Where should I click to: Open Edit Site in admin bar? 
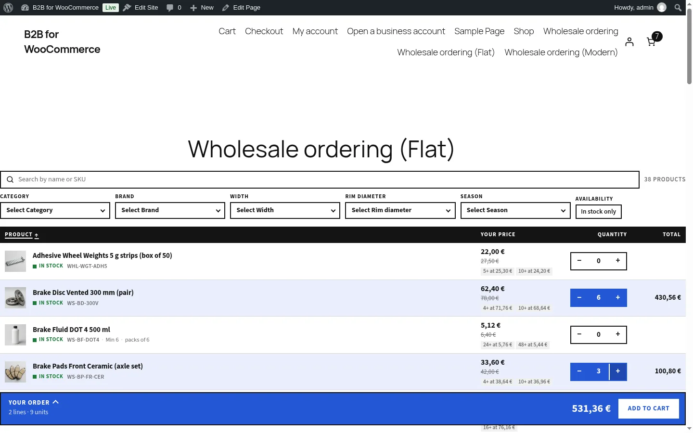(141, 8)
